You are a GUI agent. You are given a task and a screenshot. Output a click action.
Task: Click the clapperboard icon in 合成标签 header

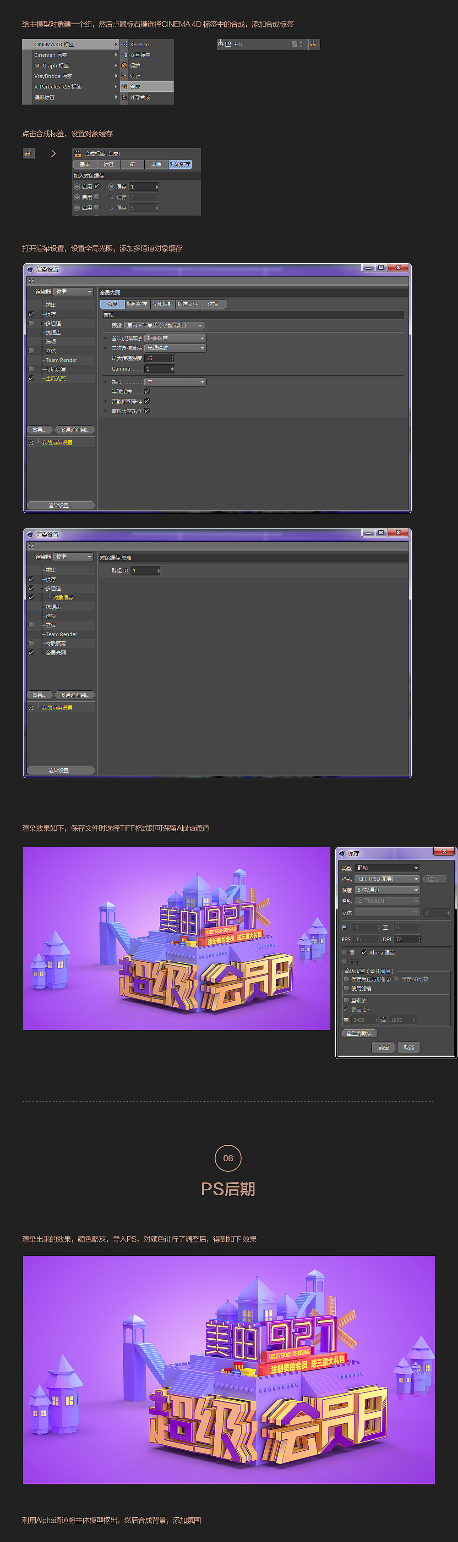pos(78,154)
